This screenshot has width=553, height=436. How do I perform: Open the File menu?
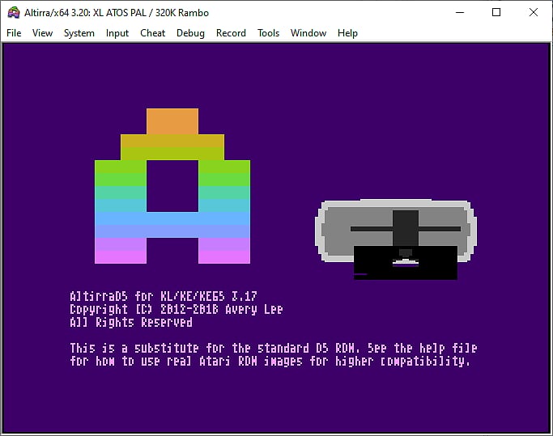click(14, 33)
